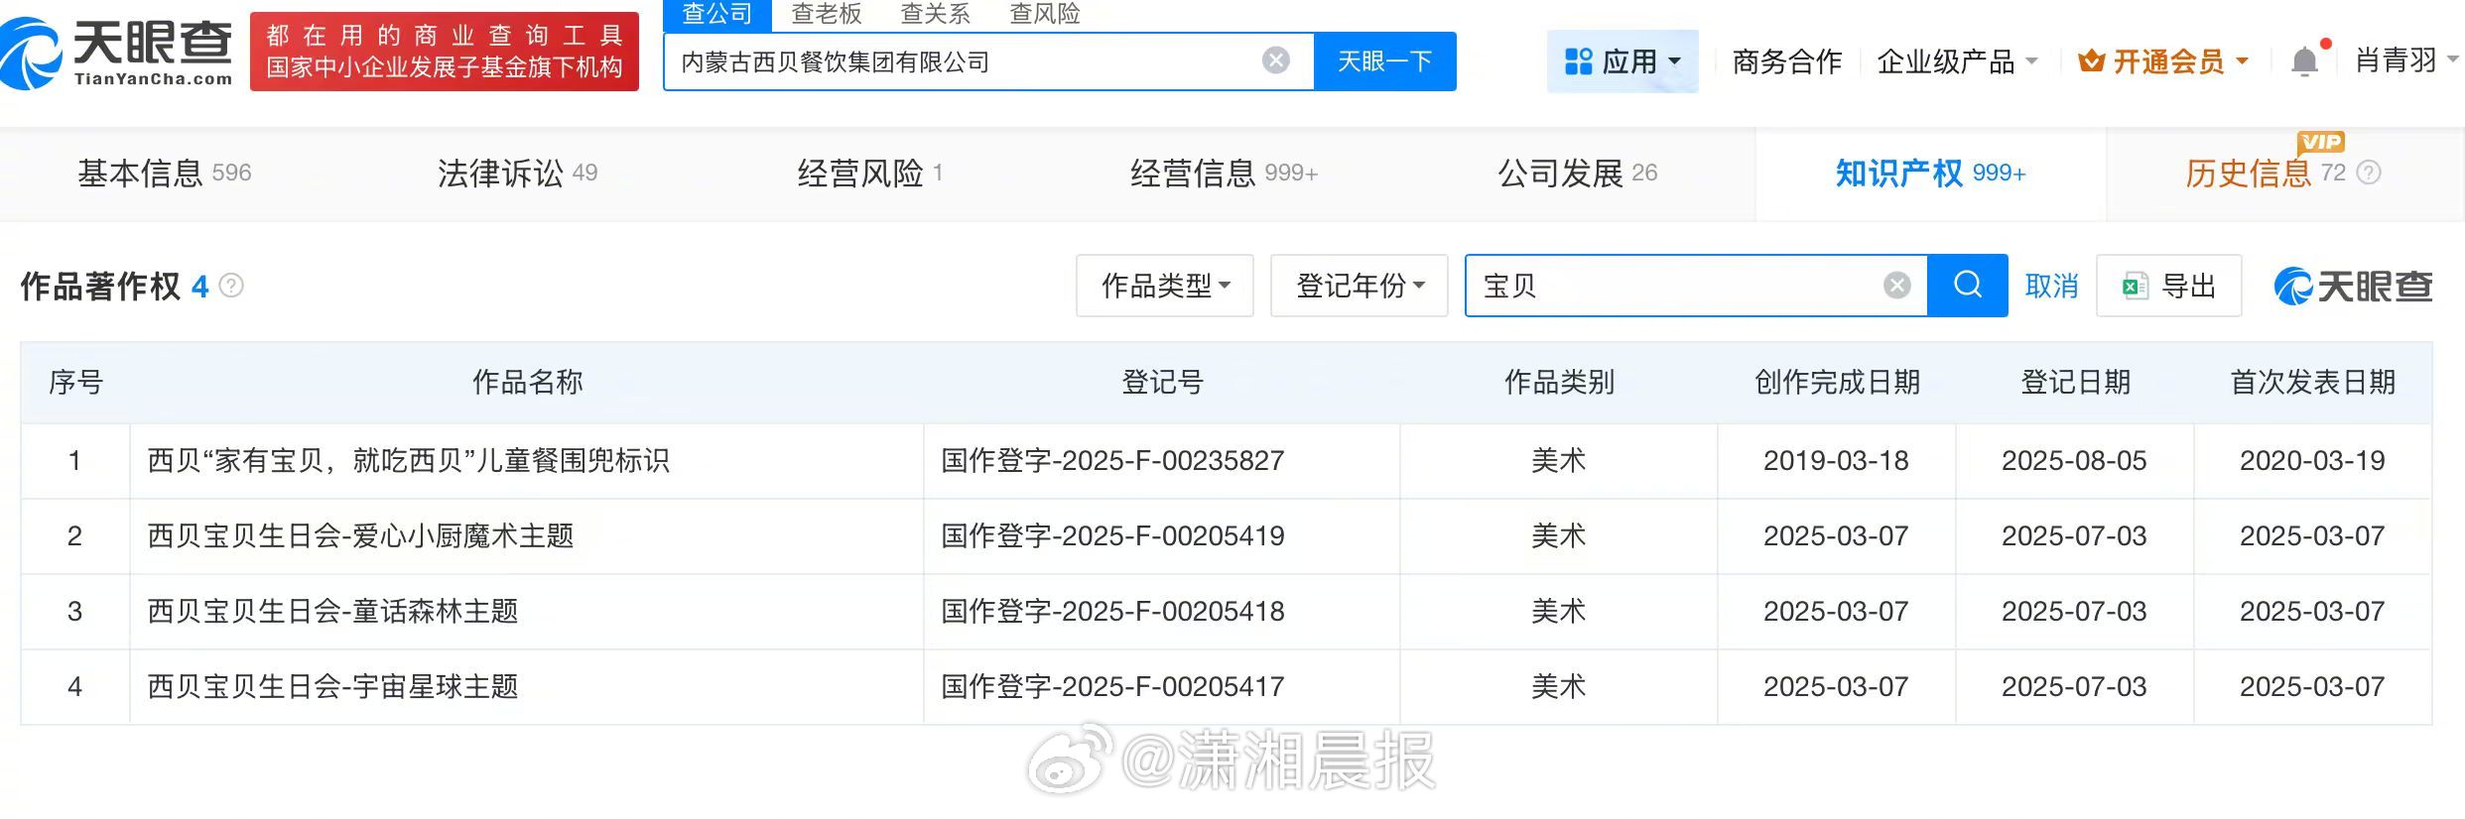Expand the 企业级产品 dropdown
The height and width of the screenshot is (819, 2465).
(1957, 61)
